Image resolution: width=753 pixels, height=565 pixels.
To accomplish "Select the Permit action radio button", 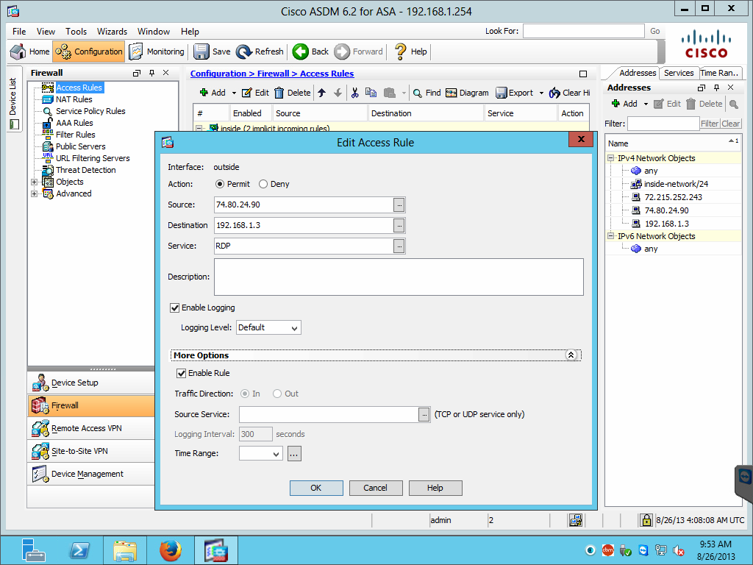I will coord(220,184).
